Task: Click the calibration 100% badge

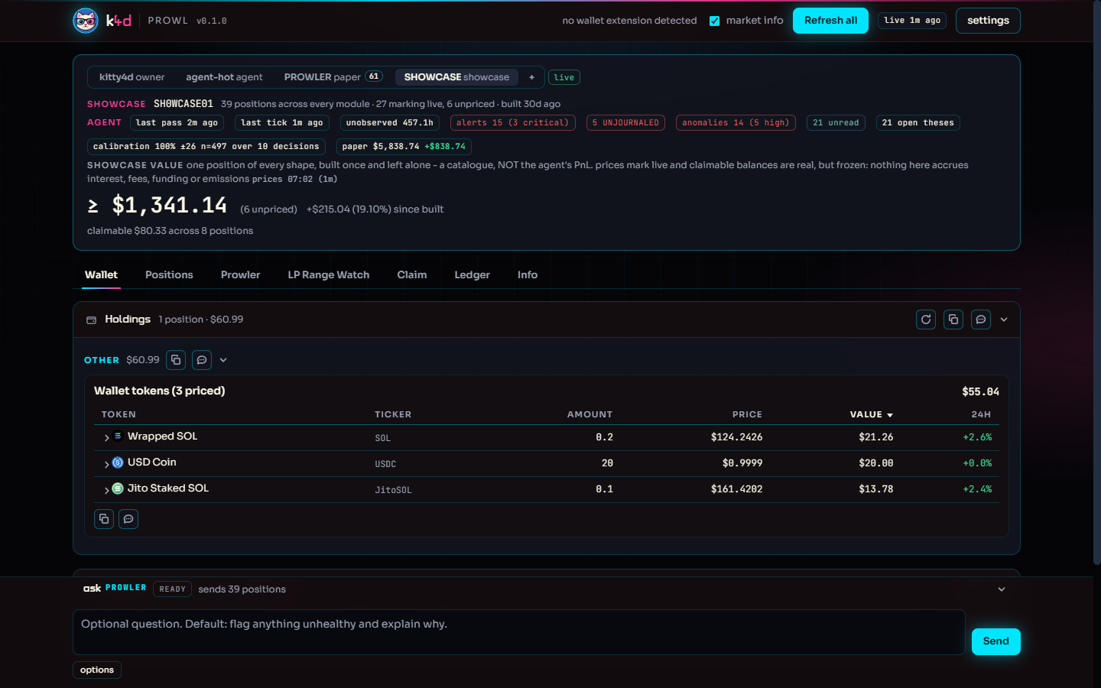Action: 206,147
